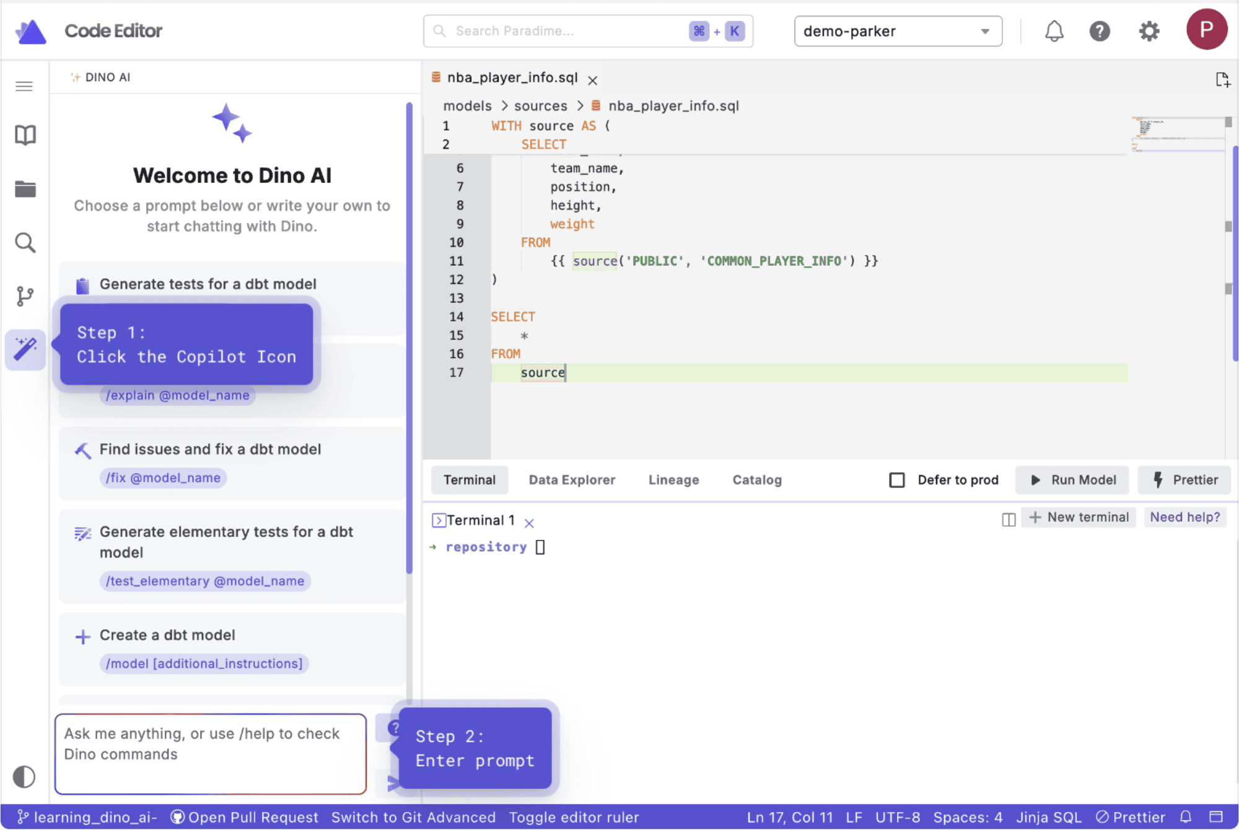Click Prettier status bar item
The width and height of the screenshot is (1239, 830).
point(1131,817)
